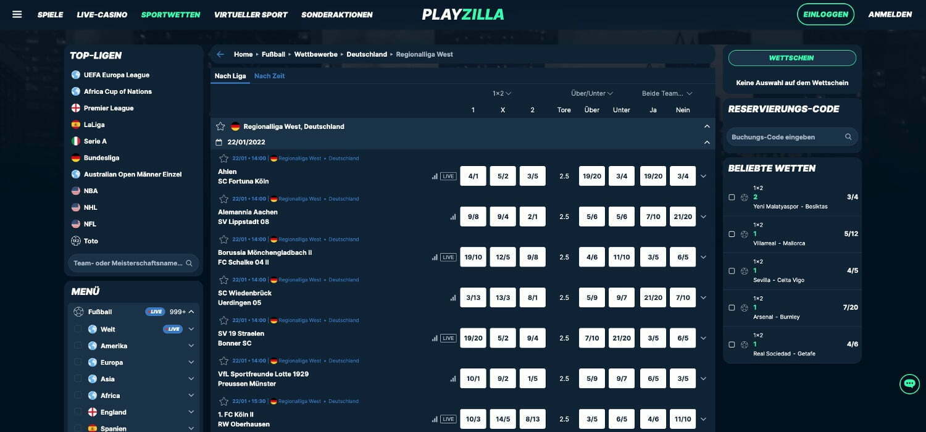Switch to the Nach Zeit tab
926x432 pixels.
[x=269, y=76]
